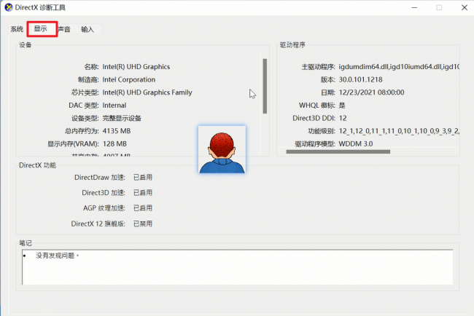Switch to the 声音 tab
Image resolution: width=474 pixels, height=316 pixels.
(x=64, y=29)
